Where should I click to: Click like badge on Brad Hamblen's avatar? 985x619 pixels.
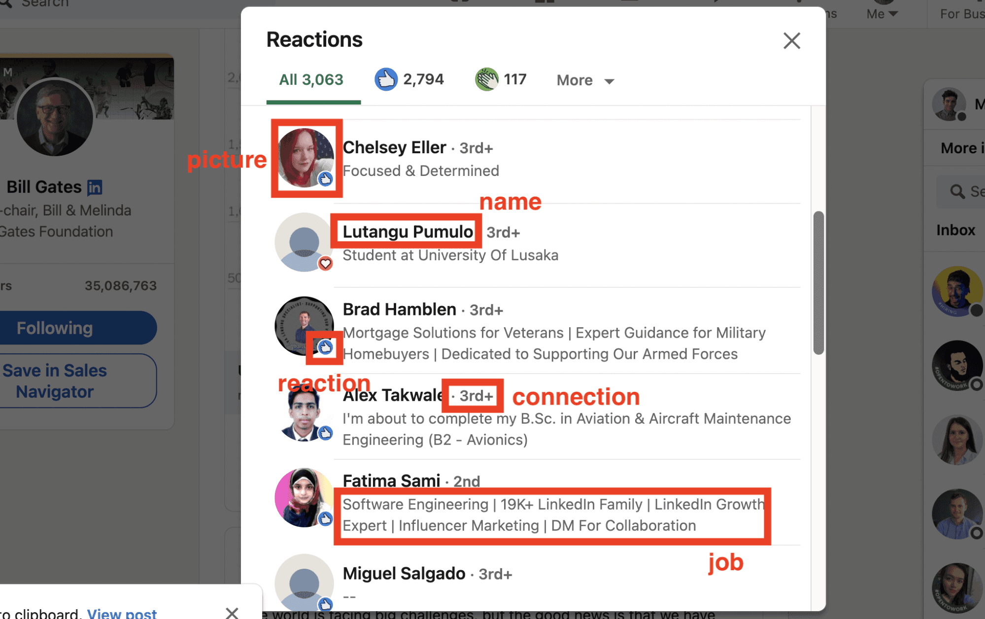click(325, 347)
